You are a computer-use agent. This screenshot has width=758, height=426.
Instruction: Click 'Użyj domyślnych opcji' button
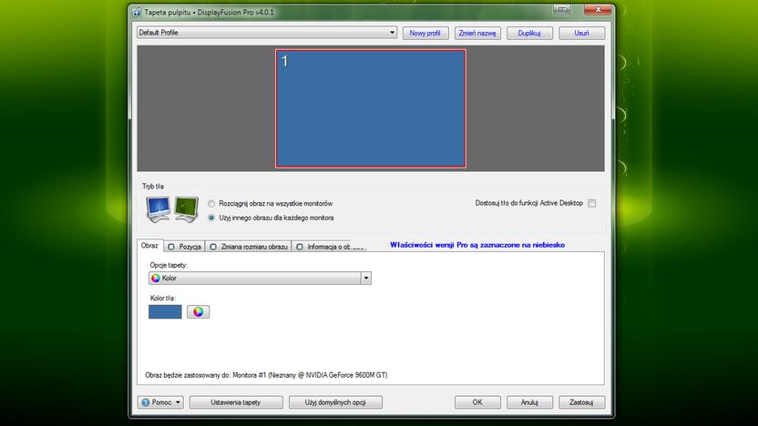click(x=335, y=402)
